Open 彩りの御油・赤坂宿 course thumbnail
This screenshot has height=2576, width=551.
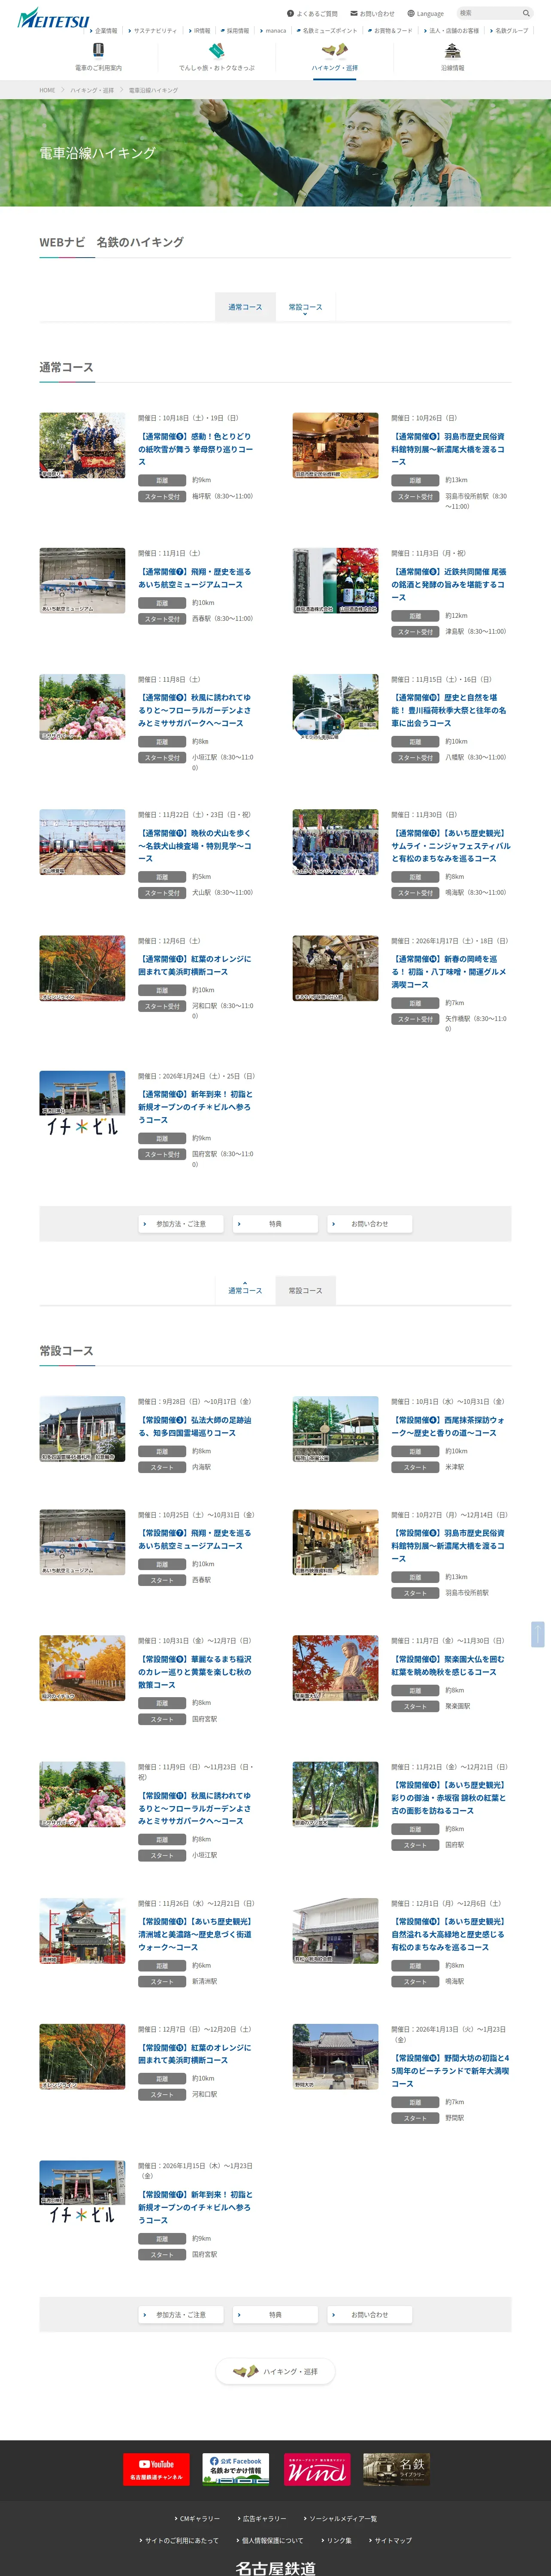tap(335, 1794)
